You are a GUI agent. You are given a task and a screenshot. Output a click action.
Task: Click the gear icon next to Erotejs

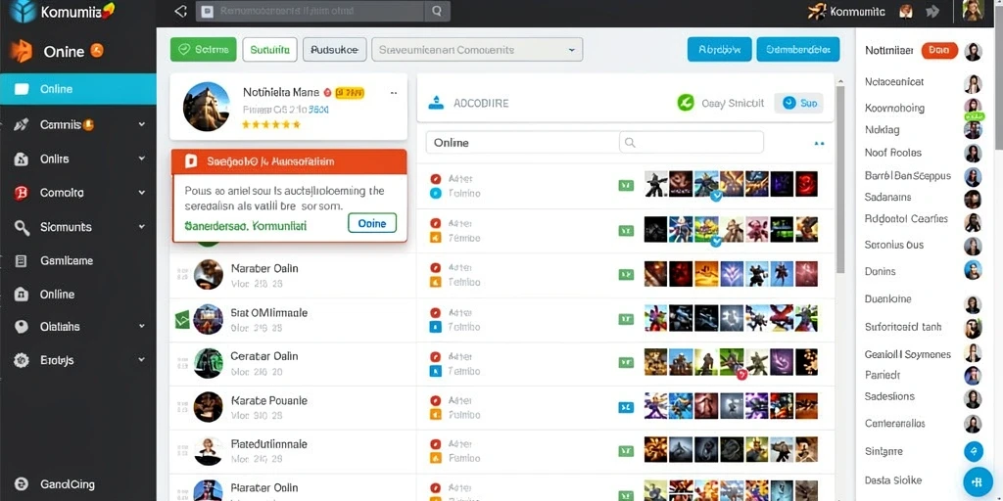[22, 360]
